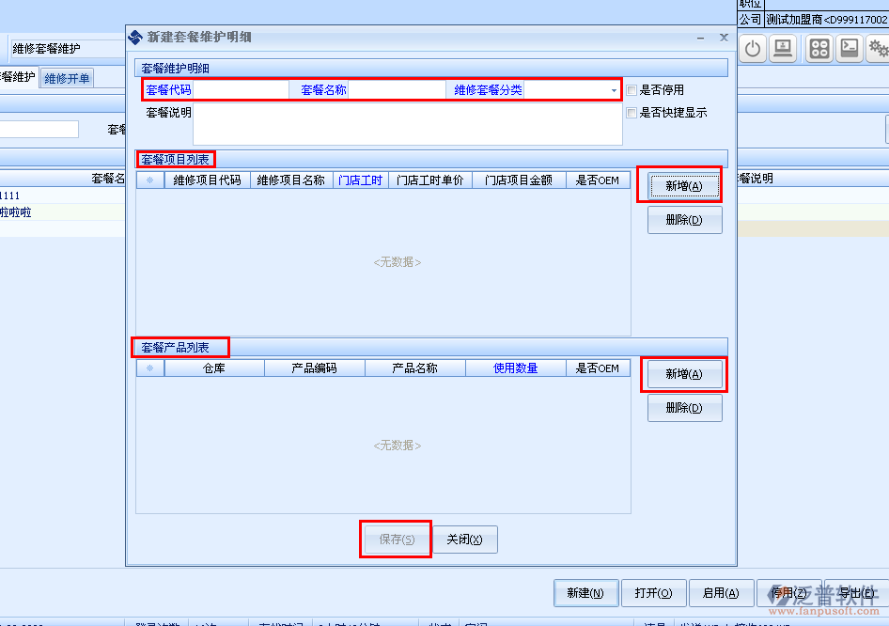Sort by 门店工时 column header
This screenshot has height=626, width=889.
pyautogui.click(x=360, y=180)
